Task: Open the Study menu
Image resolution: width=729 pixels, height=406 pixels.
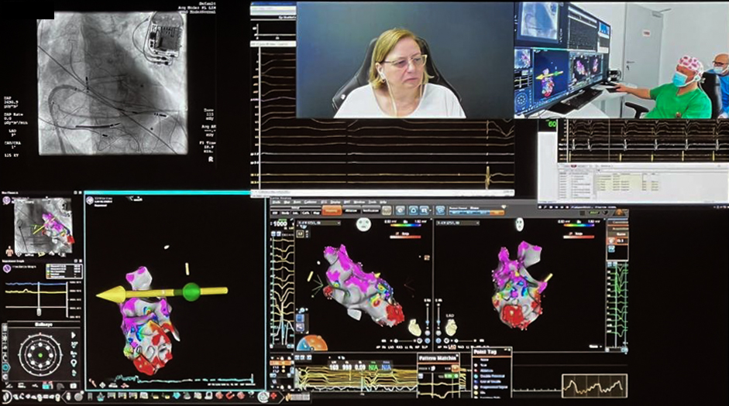Action: (x=276, y=203)
